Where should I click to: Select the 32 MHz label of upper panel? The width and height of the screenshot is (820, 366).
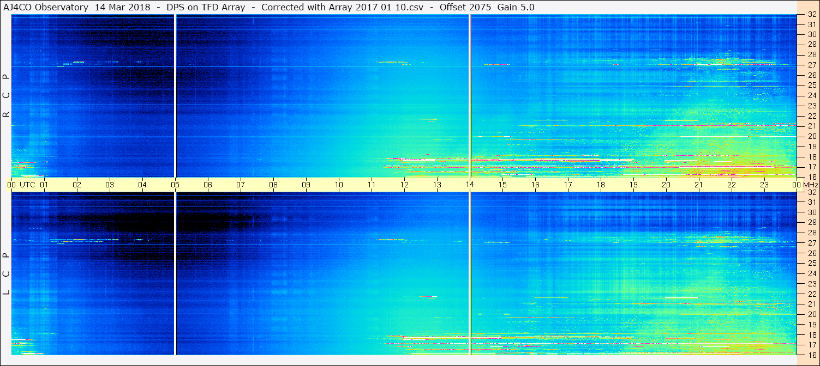812,15
